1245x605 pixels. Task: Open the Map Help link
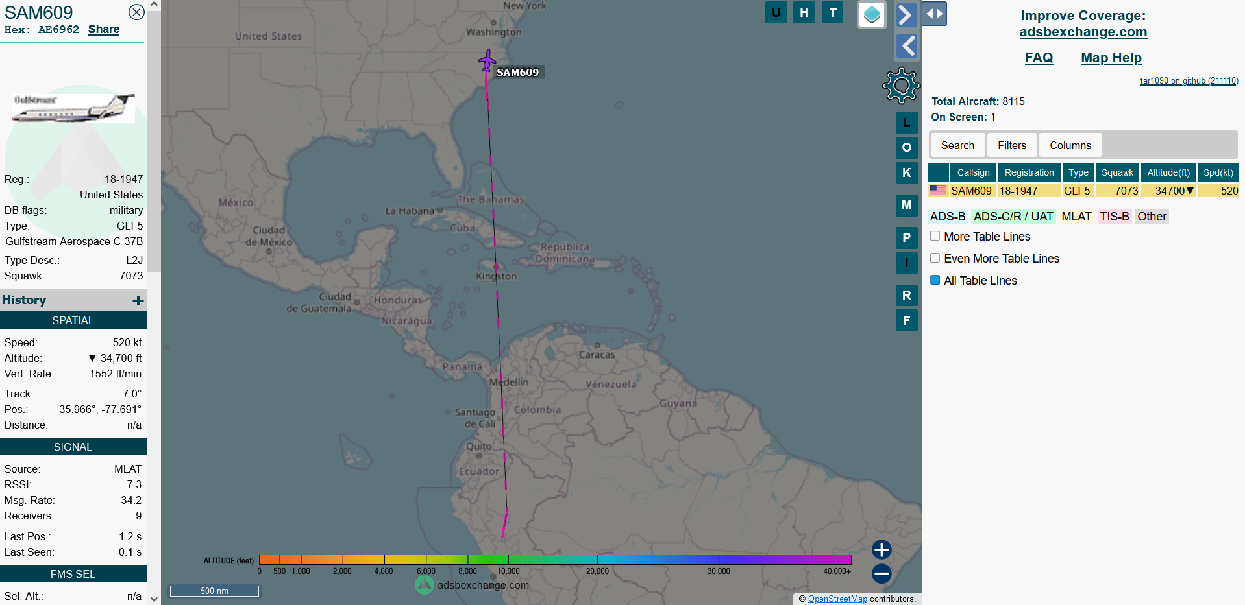coord(1111,58)
